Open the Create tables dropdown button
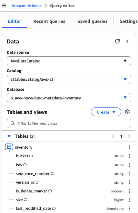Screen dimensions: 138x213 click(106, 112)
